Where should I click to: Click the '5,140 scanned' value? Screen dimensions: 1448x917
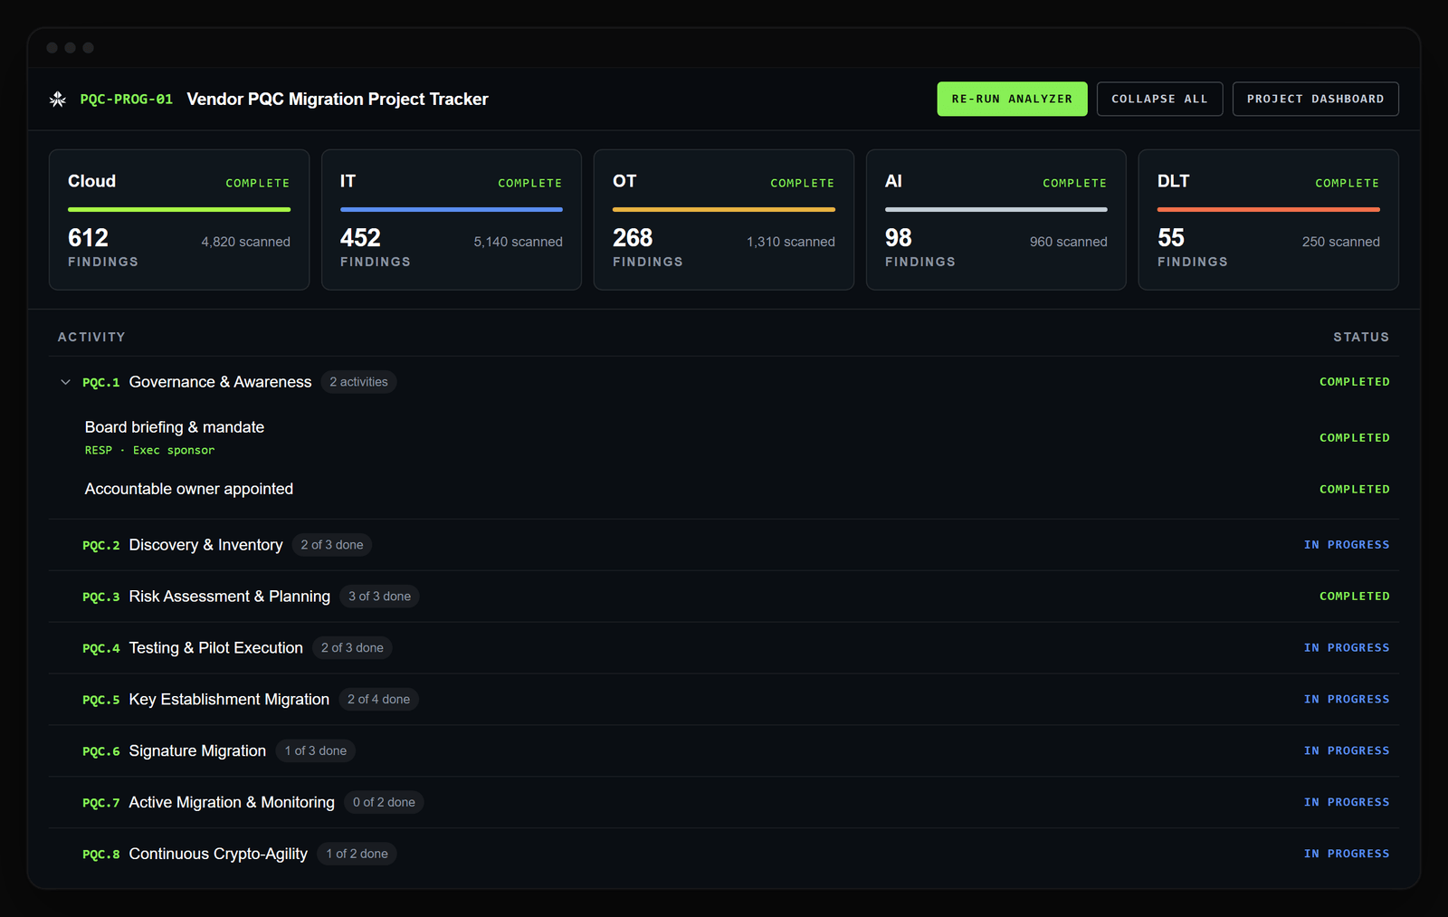[x=519, y=242]
